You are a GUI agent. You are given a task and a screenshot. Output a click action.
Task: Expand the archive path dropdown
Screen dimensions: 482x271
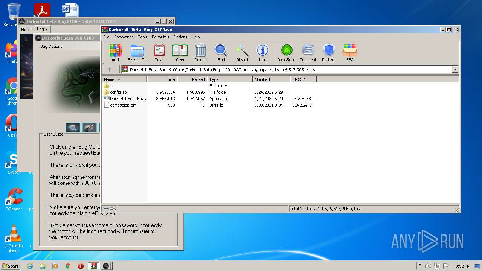click(x=455, y=69)
